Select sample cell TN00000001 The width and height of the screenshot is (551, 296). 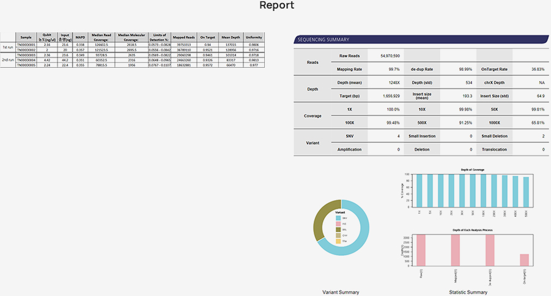[x=26, y=45]
